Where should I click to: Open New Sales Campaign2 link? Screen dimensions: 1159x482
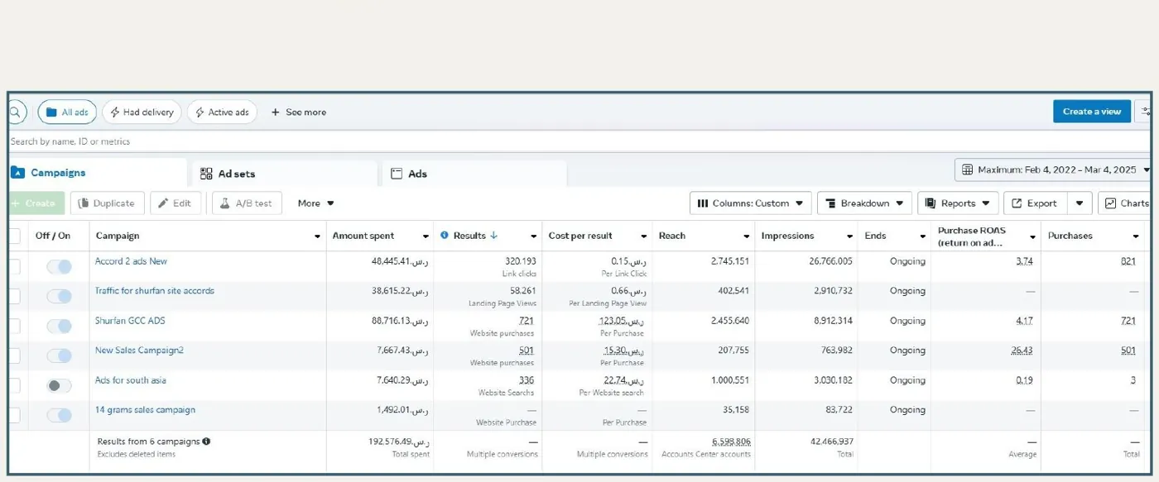(x=139, y=351)
